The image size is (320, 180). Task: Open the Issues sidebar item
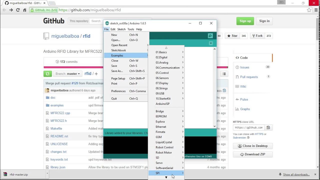coord(253,67)
